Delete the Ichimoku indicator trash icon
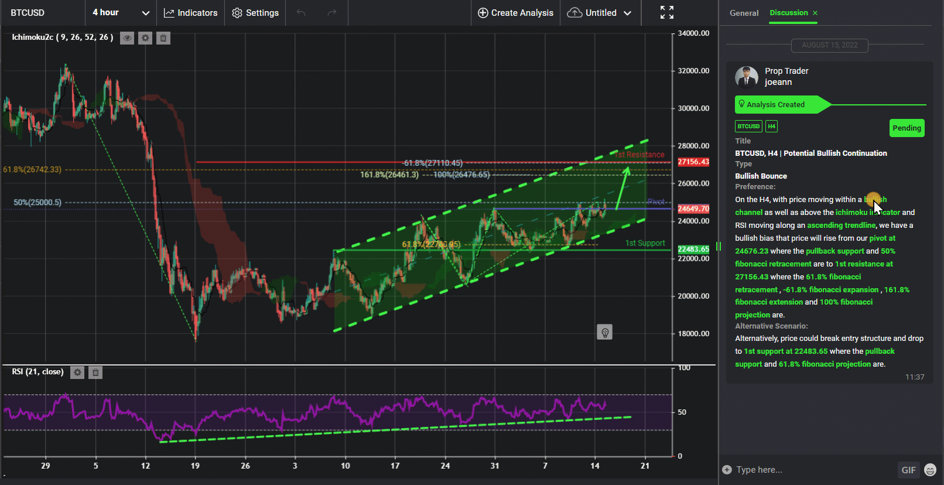Viewport: 944px width, 485px height. 163,38
